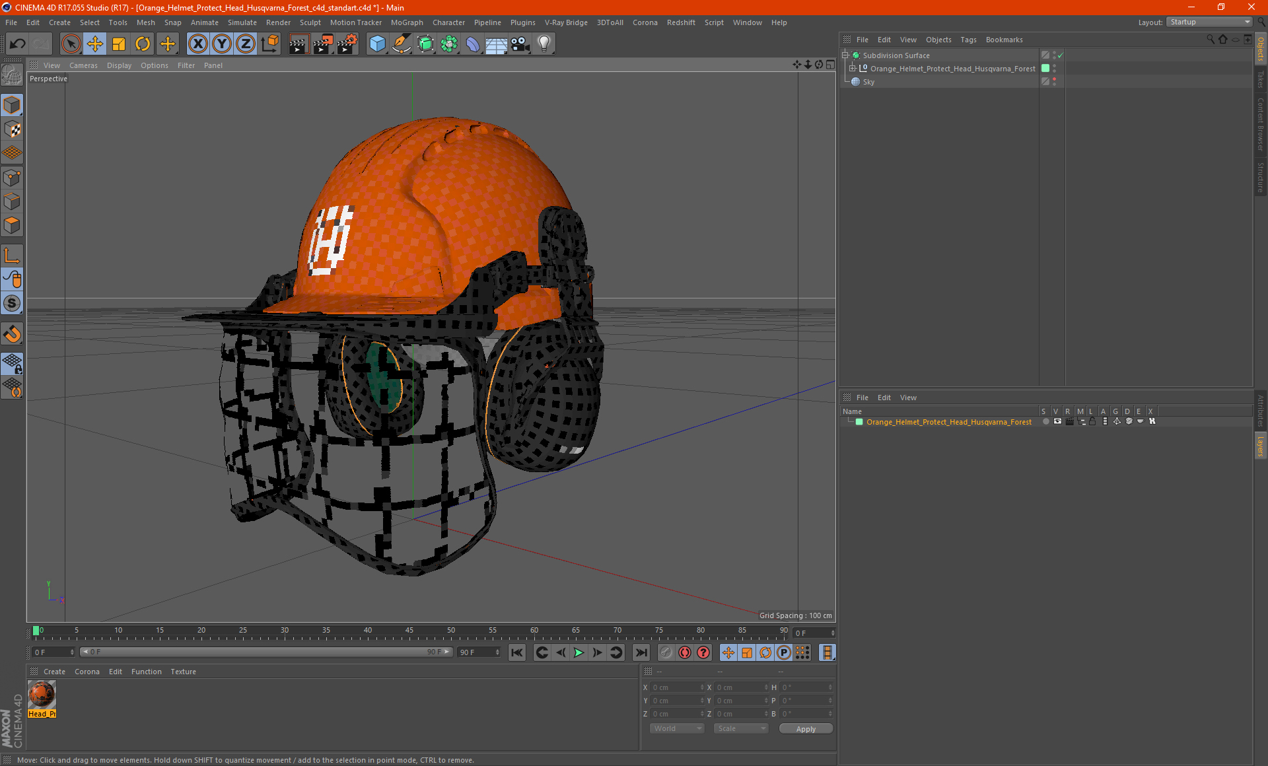Toggle Y axis lock
Viewport: 1268px width, 766px height.
[222, 44]
